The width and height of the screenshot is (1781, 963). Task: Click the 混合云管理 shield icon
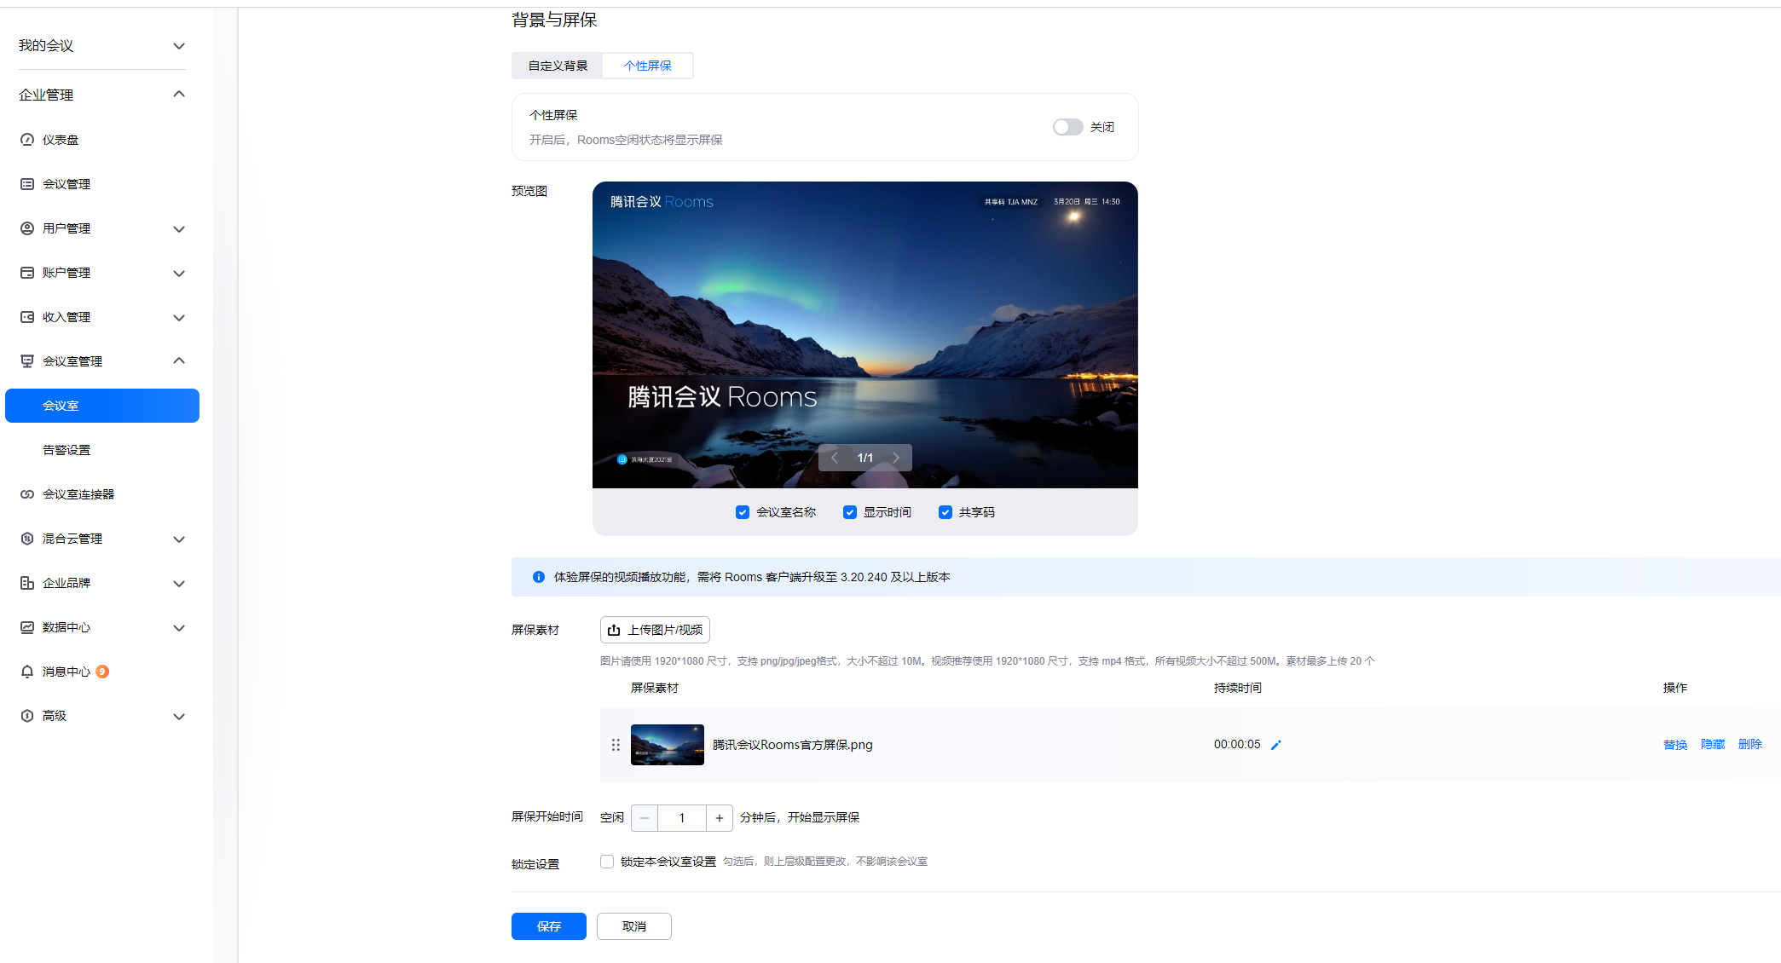pyautogui.click(x=27, y=539)
